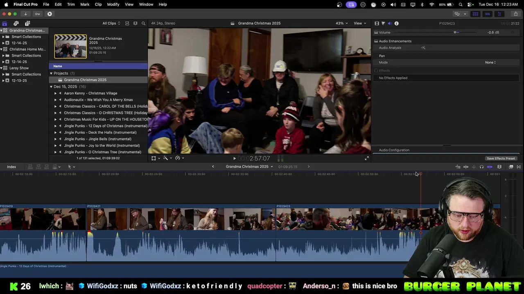Open the All Clips filter dropdown
The height and width of the screenshot is (294, 524).
point(111,23)
